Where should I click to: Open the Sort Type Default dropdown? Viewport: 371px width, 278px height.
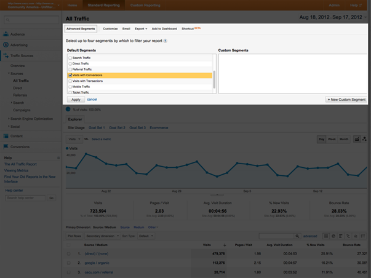tap(146, 236)
